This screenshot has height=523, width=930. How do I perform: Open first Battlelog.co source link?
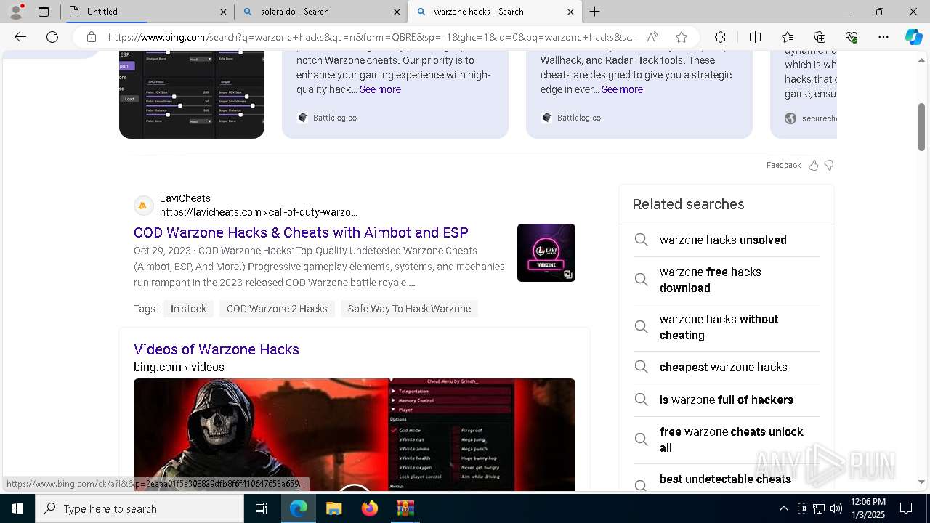[x=327, y=118]
